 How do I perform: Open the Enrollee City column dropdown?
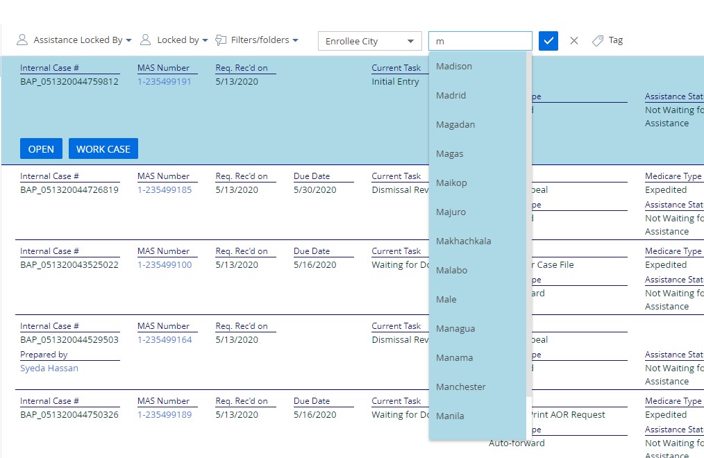tap(370, 41)
